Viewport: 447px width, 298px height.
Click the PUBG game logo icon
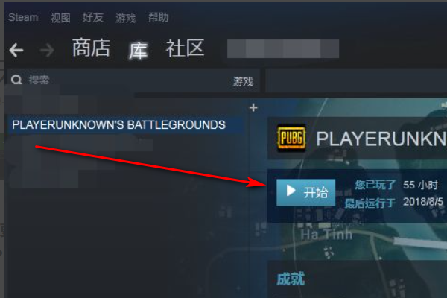pyautogui.click(x=291, y=138)
